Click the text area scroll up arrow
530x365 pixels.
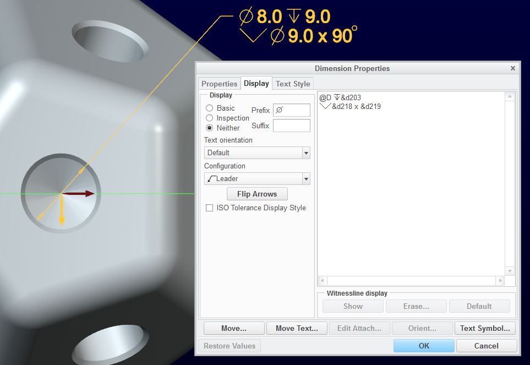point(510,97)
